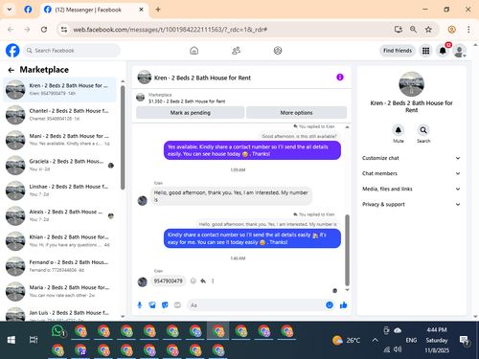Send a voice clip with microphone icon

140,305
